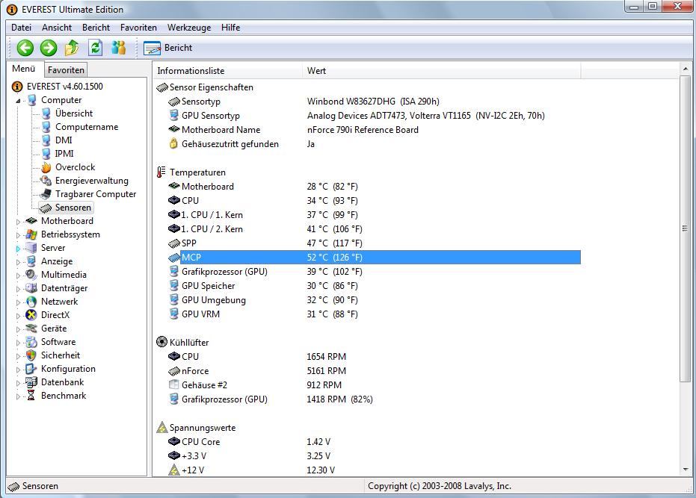Click the Multimedia speaker icon

31,275
